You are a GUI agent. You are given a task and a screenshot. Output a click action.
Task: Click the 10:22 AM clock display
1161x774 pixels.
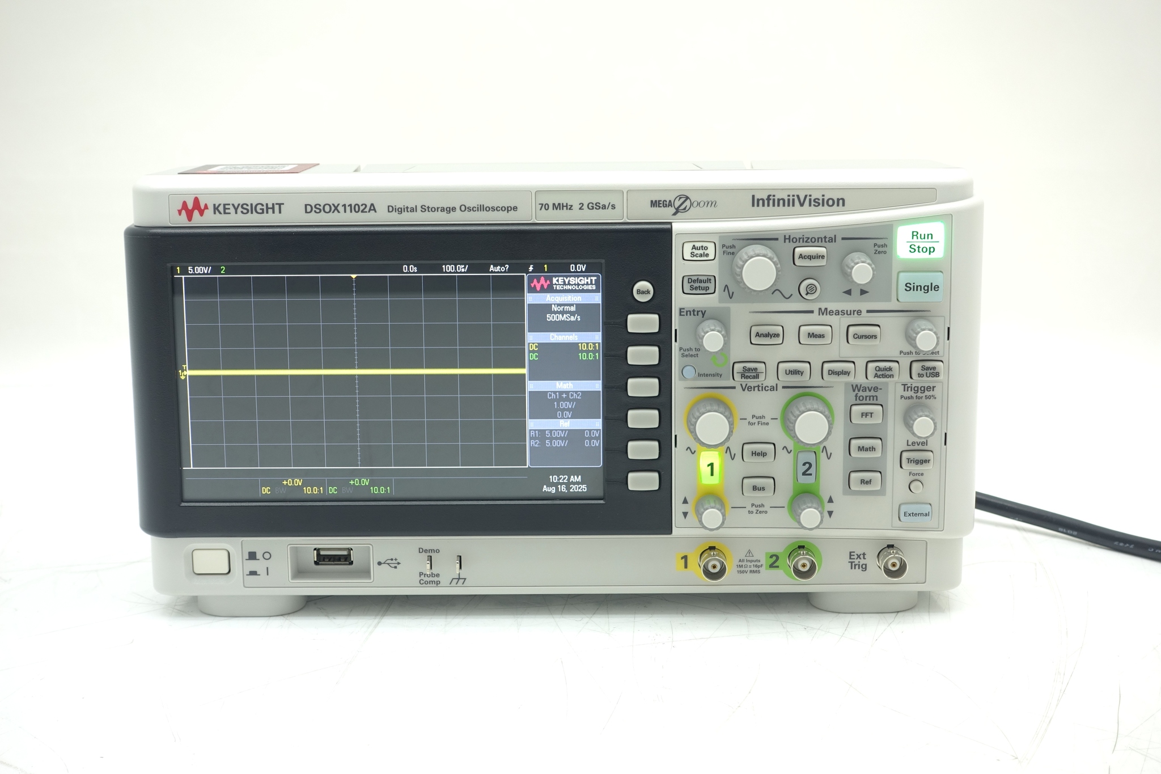[x=565, y=479]
